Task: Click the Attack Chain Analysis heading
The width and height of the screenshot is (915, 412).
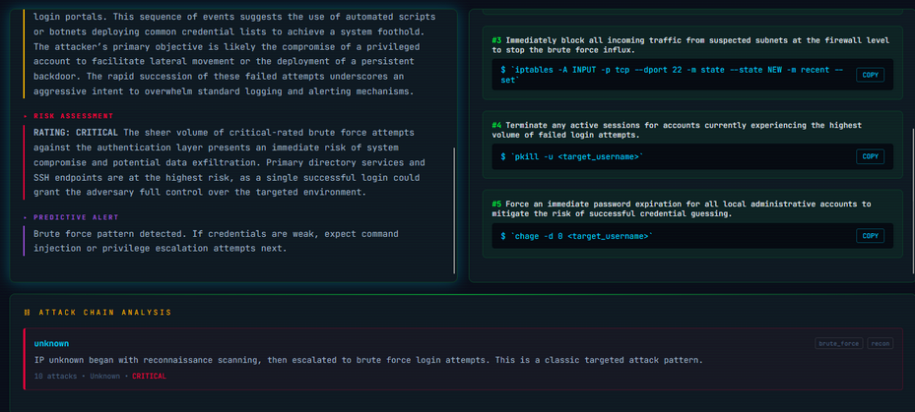Action: pos(105,312)
